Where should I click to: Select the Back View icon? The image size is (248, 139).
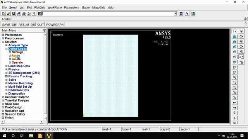pyautogui.click(x=234, y=62)
